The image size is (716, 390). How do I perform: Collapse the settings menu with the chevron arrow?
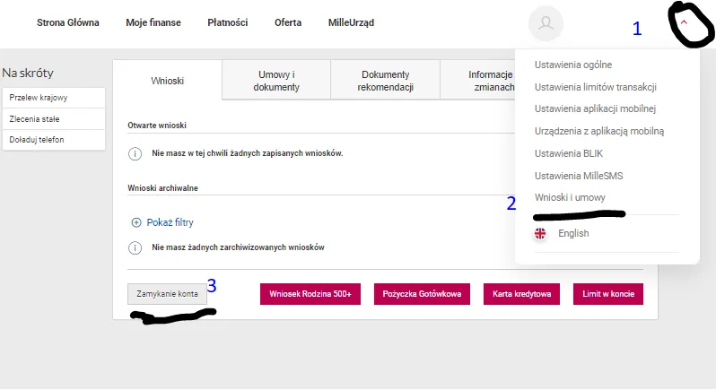point(685,24)
